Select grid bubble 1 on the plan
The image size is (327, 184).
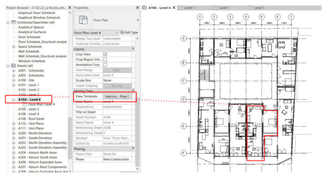[x=199, y=17]
